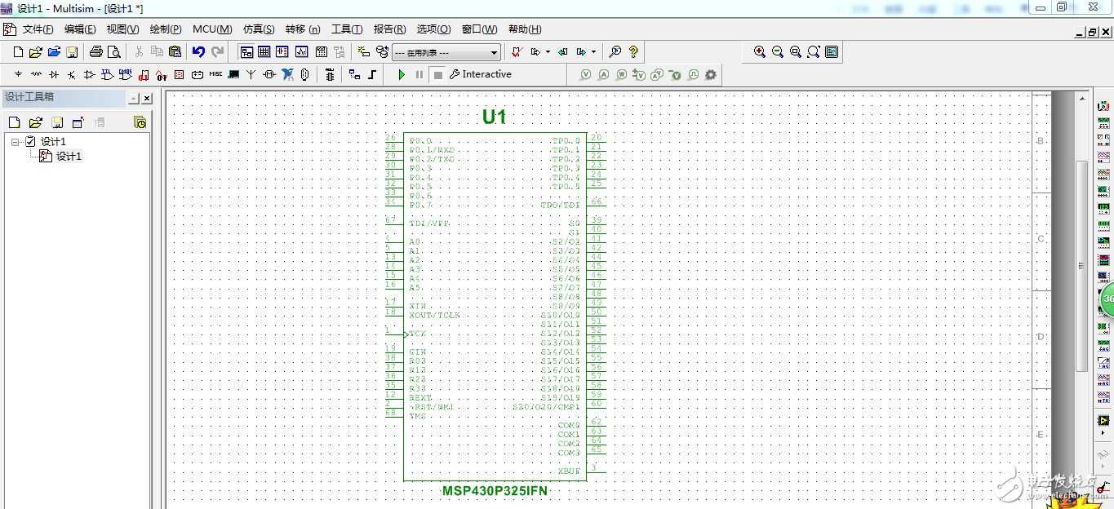Open the Grapher view icon
The image size is (1114, 509).
click(x=302, y=52)
